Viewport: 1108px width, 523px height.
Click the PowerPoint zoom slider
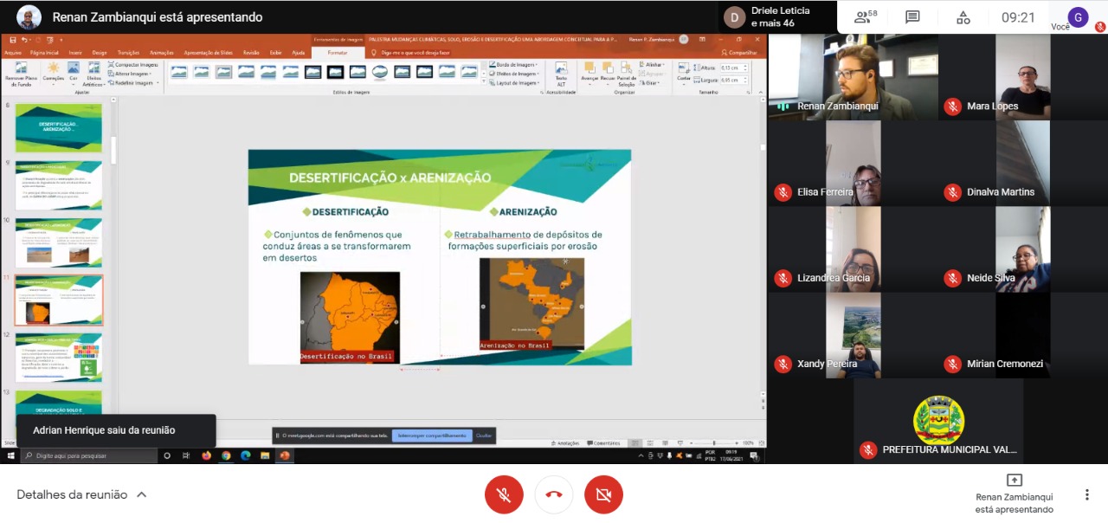coord(712,442)
